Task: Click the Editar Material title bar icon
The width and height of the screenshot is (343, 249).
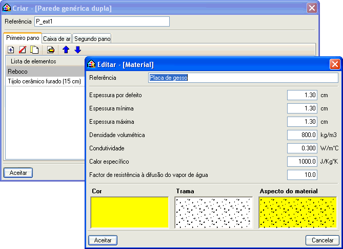Action: point(91,64)
